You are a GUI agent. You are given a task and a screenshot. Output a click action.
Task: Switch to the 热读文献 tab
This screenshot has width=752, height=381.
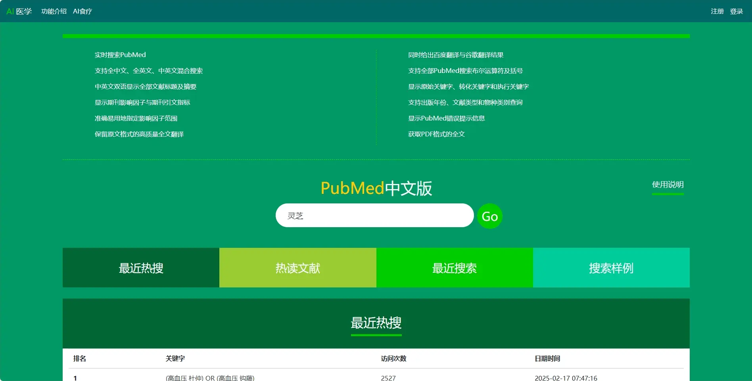(297, 268)
